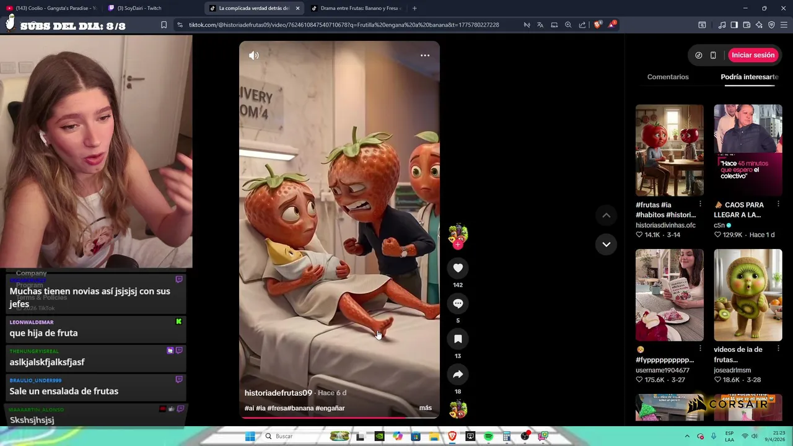Open a new browser tab
This screenshot has height=446, width=793.
414,8
